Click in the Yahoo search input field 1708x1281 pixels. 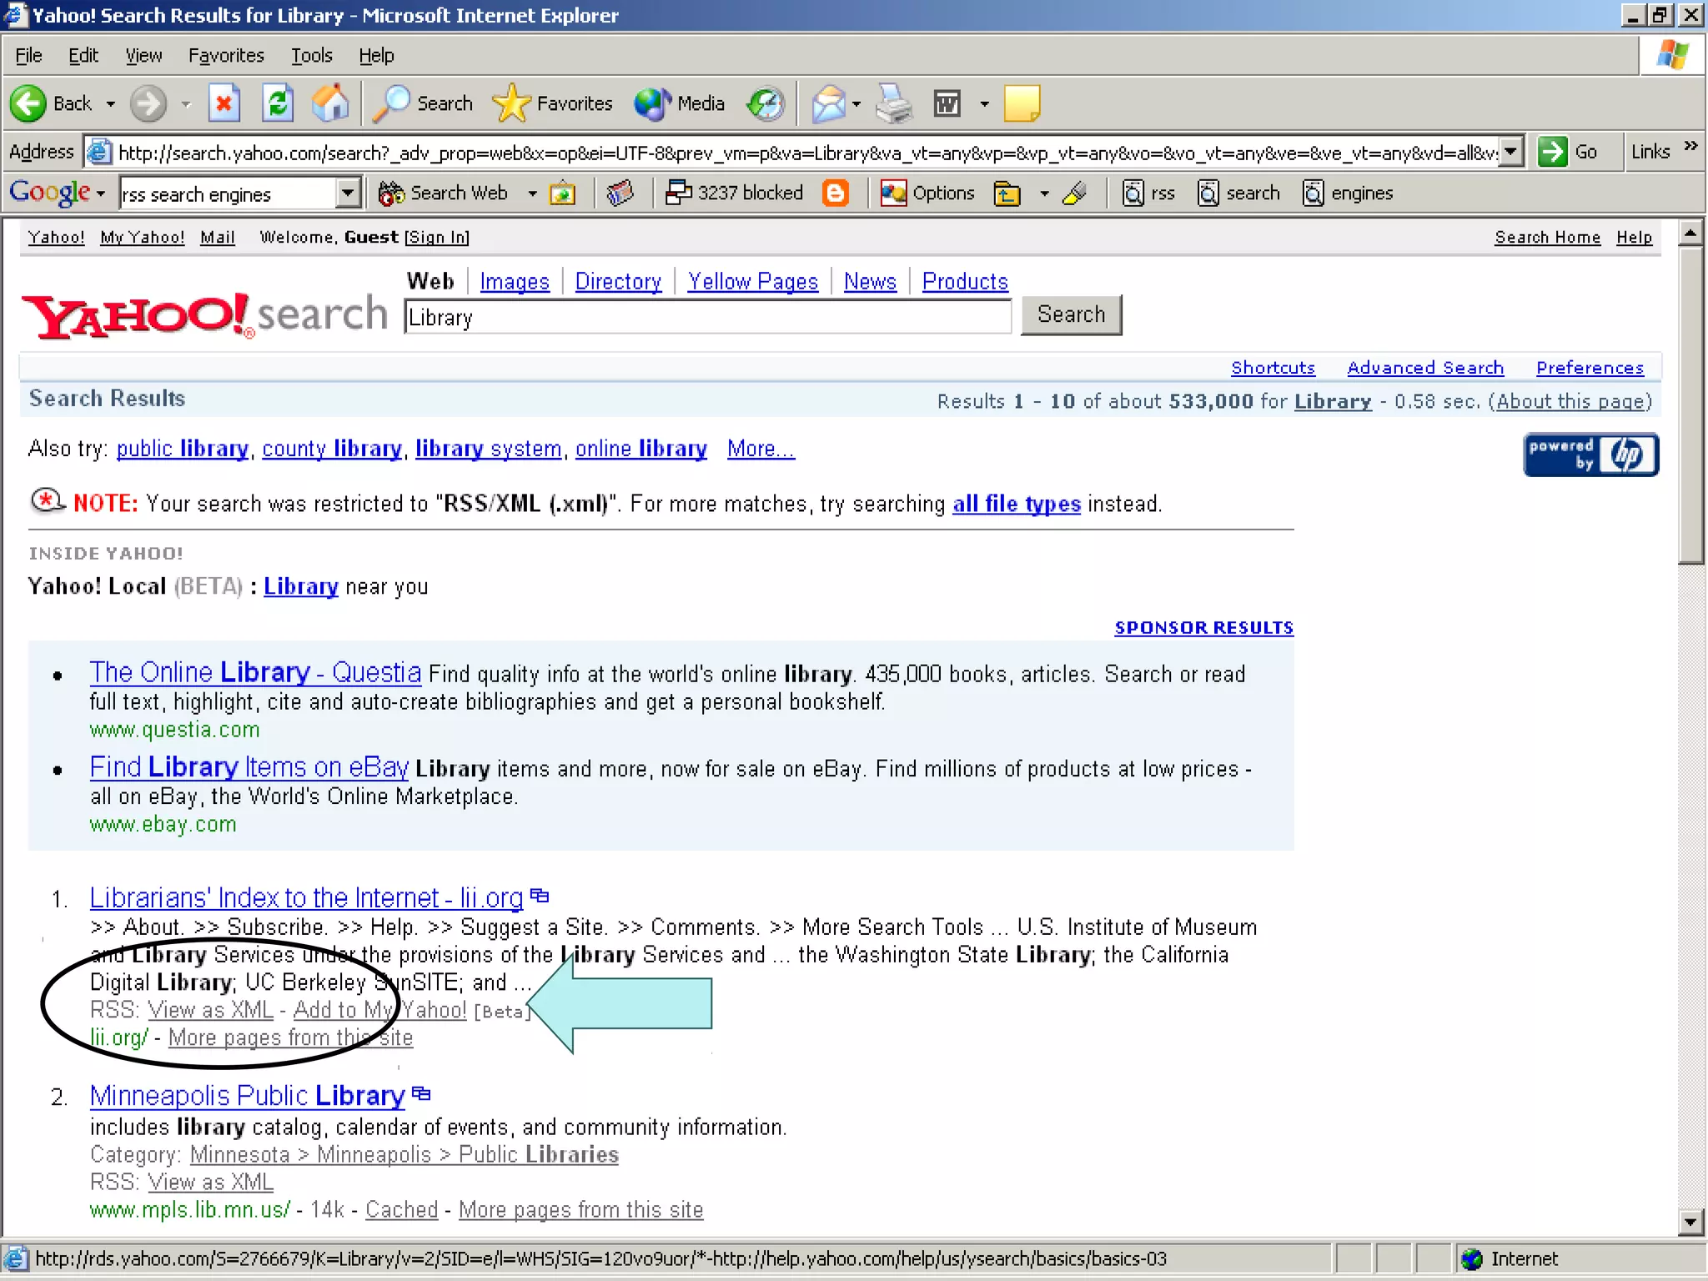(x=707, y=318)
